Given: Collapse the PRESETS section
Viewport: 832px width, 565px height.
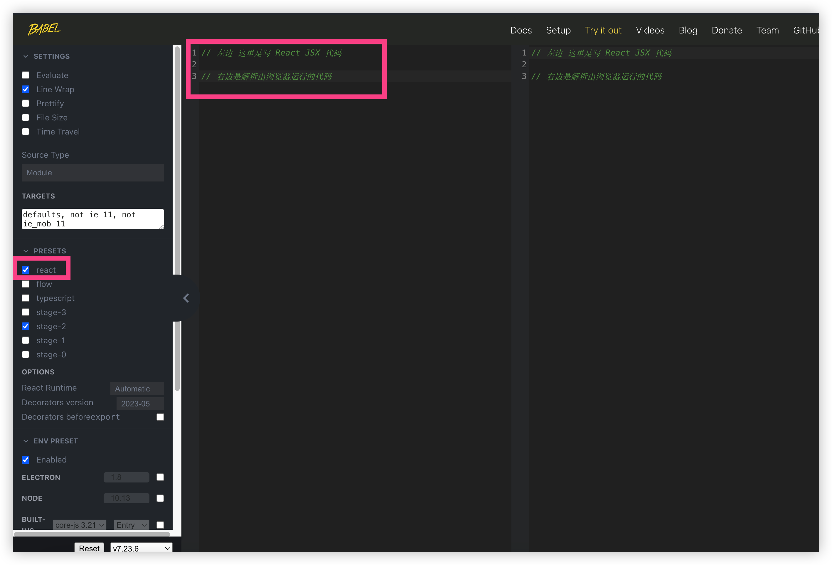Looking at the screenshot, I should (26, 250).
